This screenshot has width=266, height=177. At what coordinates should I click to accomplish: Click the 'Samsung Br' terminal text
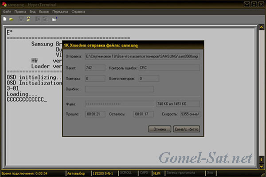(x=47, y=44)
